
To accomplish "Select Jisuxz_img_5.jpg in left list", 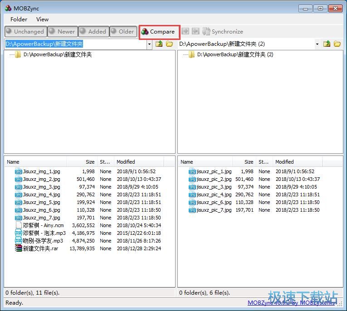I will [x=41, y=202].
